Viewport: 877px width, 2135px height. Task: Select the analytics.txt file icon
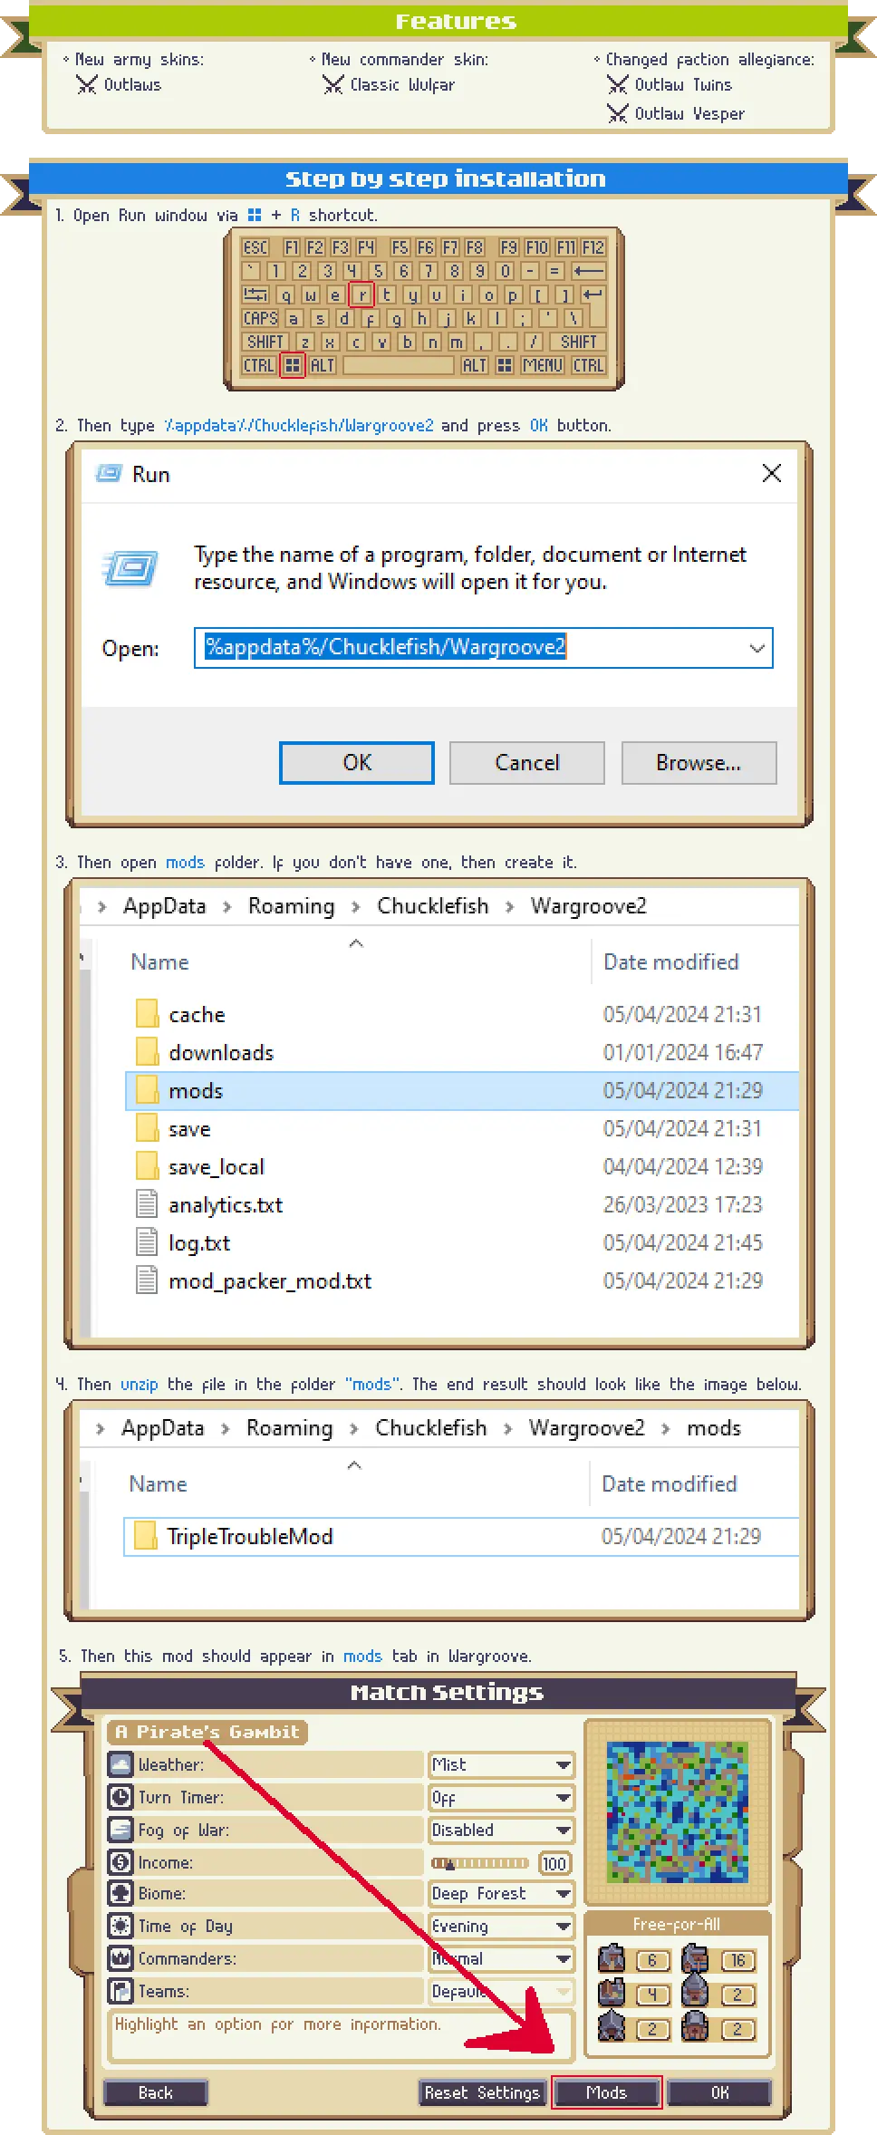147,1204
